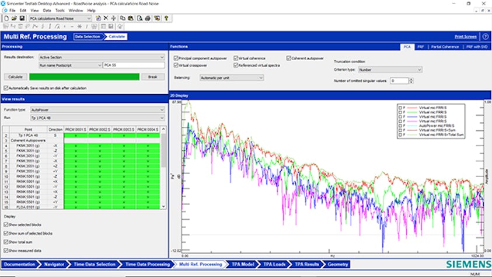The height and width of the screenshot is (277, 492).
Task: Click the PCA 55 run name field
Action: point(134,65)
